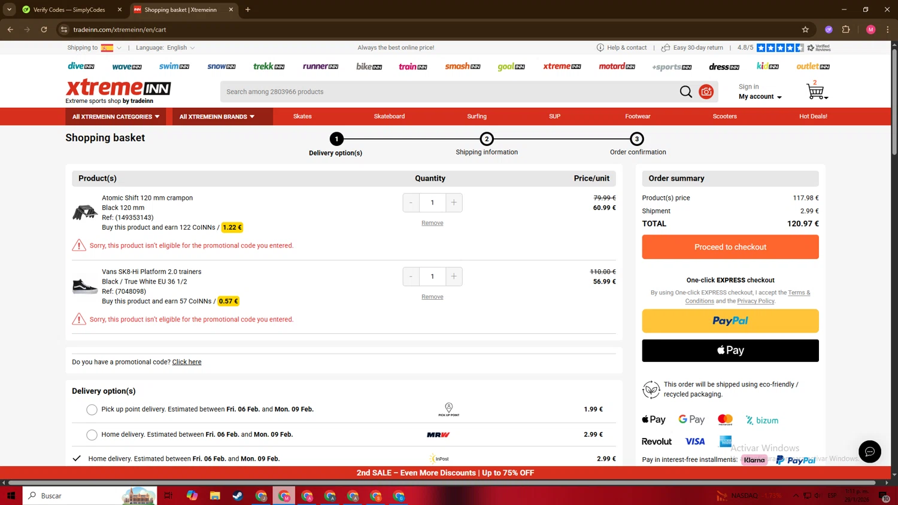This screenshot has height=505, width=898.
Task: Open the runnerinn store logo
Action: click(x=320, y=66)
